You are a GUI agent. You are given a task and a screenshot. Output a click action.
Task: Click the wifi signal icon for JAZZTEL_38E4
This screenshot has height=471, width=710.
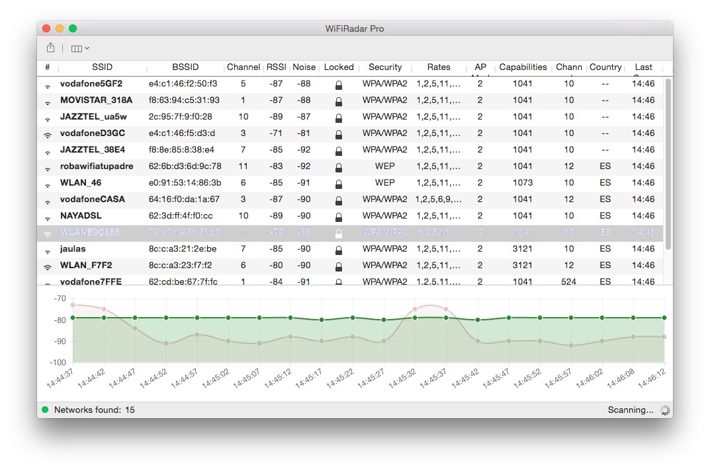coord(47,152)
